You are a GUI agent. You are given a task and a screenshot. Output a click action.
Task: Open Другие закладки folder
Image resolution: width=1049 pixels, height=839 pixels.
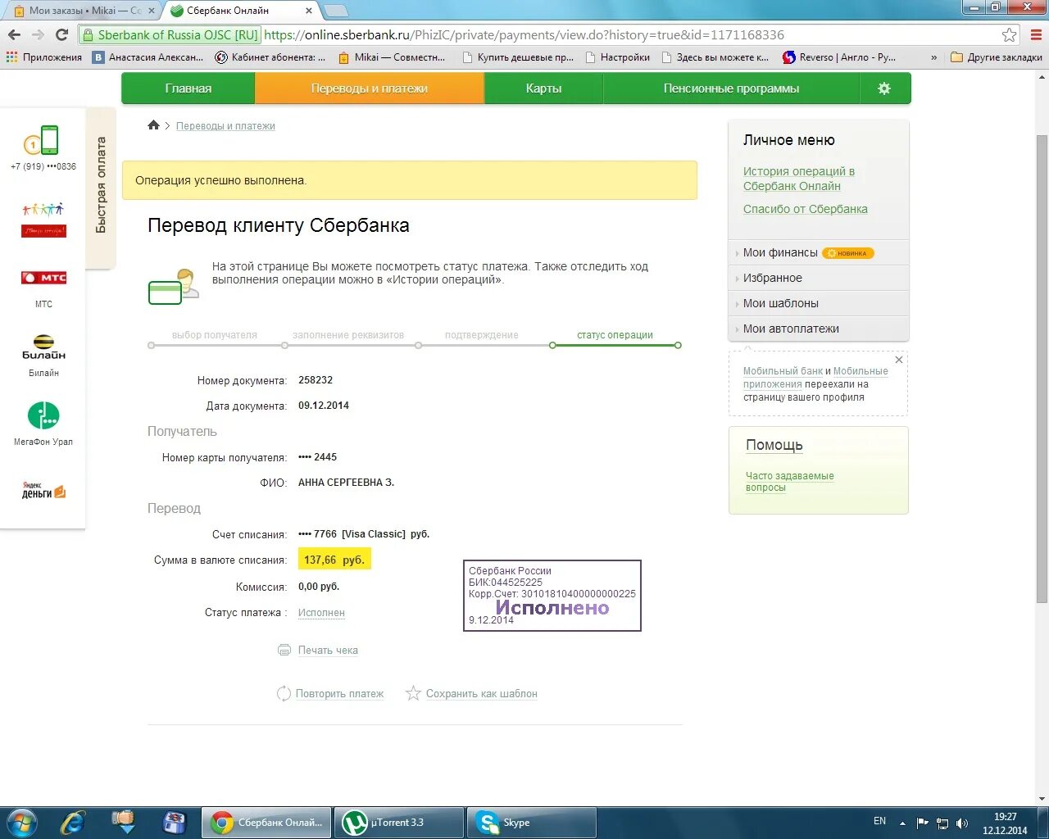[x=997, y=57]
